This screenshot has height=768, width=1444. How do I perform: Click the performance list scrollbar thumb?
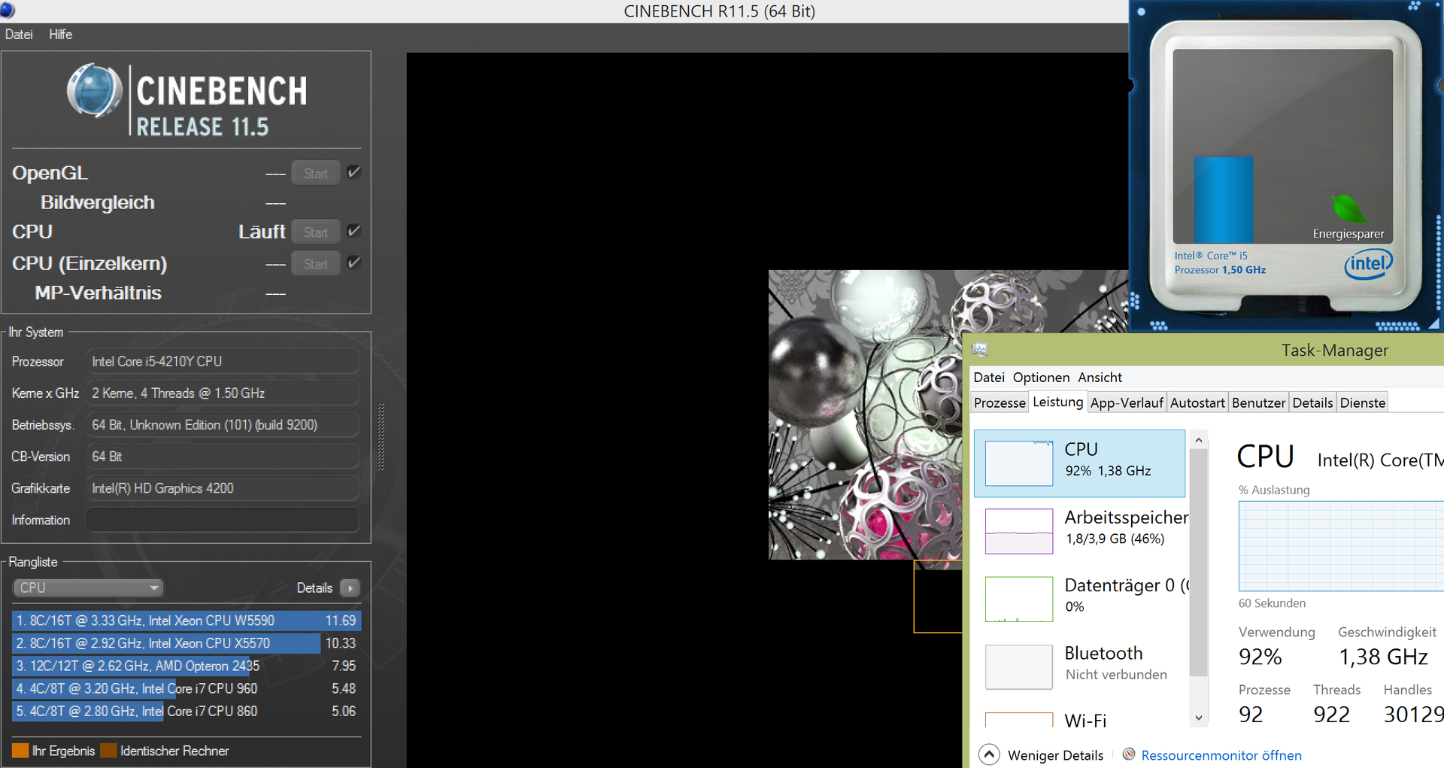1199,562
